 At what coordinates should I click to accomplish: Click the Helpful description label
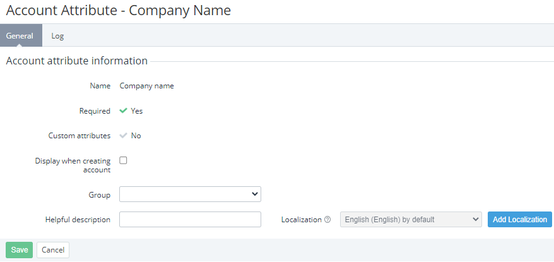[x=78, y=220]
